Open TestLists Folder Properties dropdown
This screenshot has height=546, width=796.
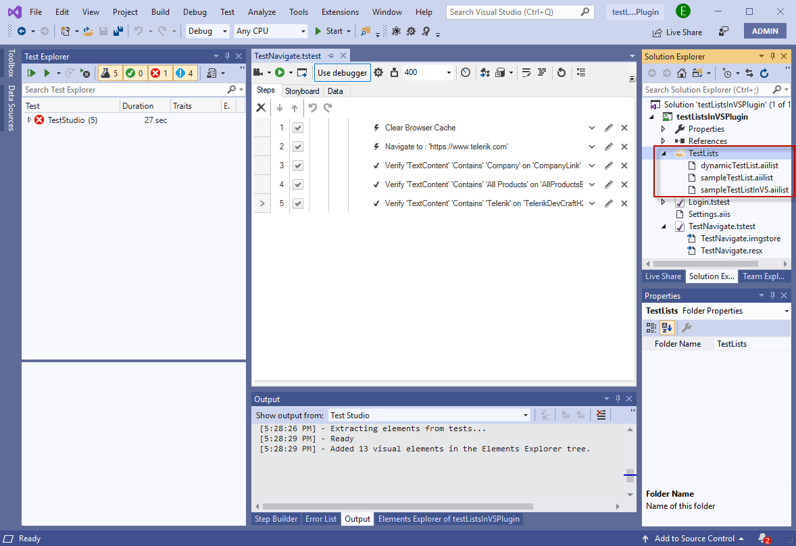(x=787, y=311)
